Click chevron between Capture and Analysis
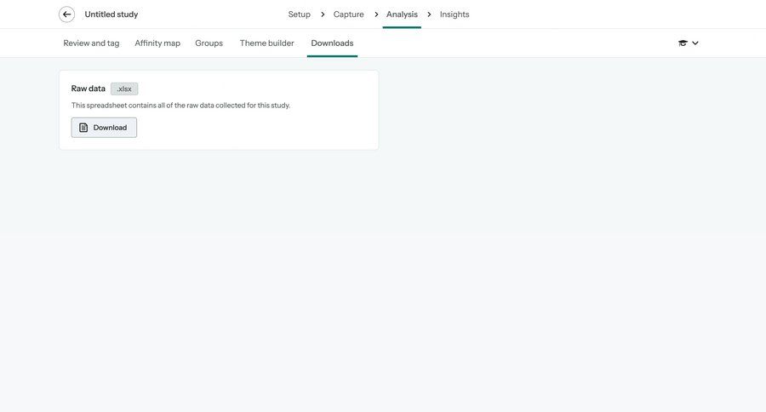 coord(376,14)
